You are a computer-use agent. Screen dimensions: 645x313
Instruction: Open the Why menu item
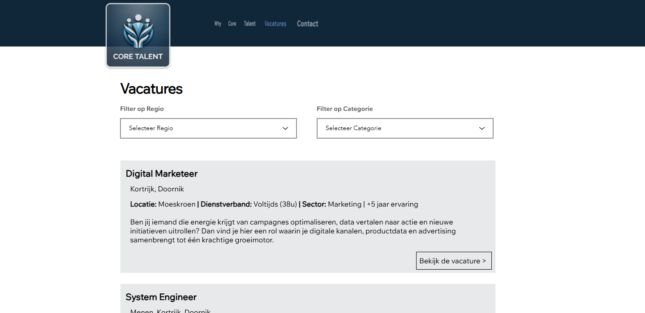tap(218, 24)
